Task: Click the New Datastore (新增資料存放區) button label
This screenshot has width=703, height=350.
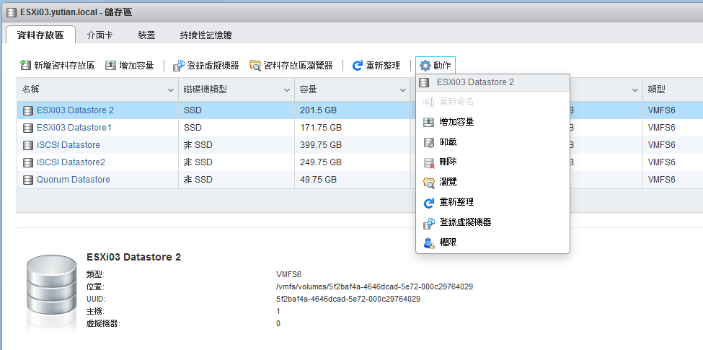Action: click(x=65, y=66)
